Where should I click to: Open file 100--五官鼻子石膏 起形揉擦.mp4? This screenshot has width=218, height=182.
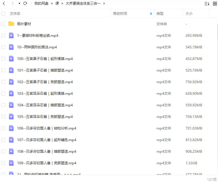[45, 59]
